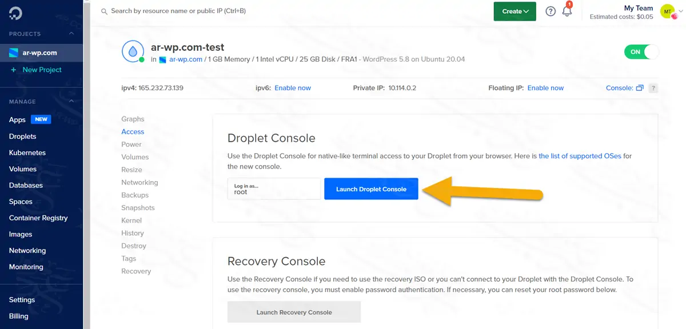Go to Droplets in left sidebar

click(22, 137)
